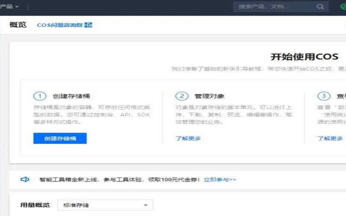Click the step 1 circle icon
Viewport: 346px width, 216px height.
point(40,96)
